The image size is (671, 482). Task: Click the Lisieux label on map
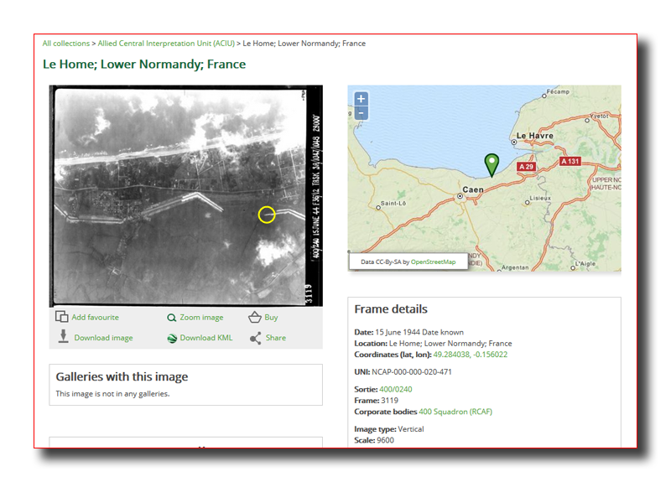(x=540, y=199)
